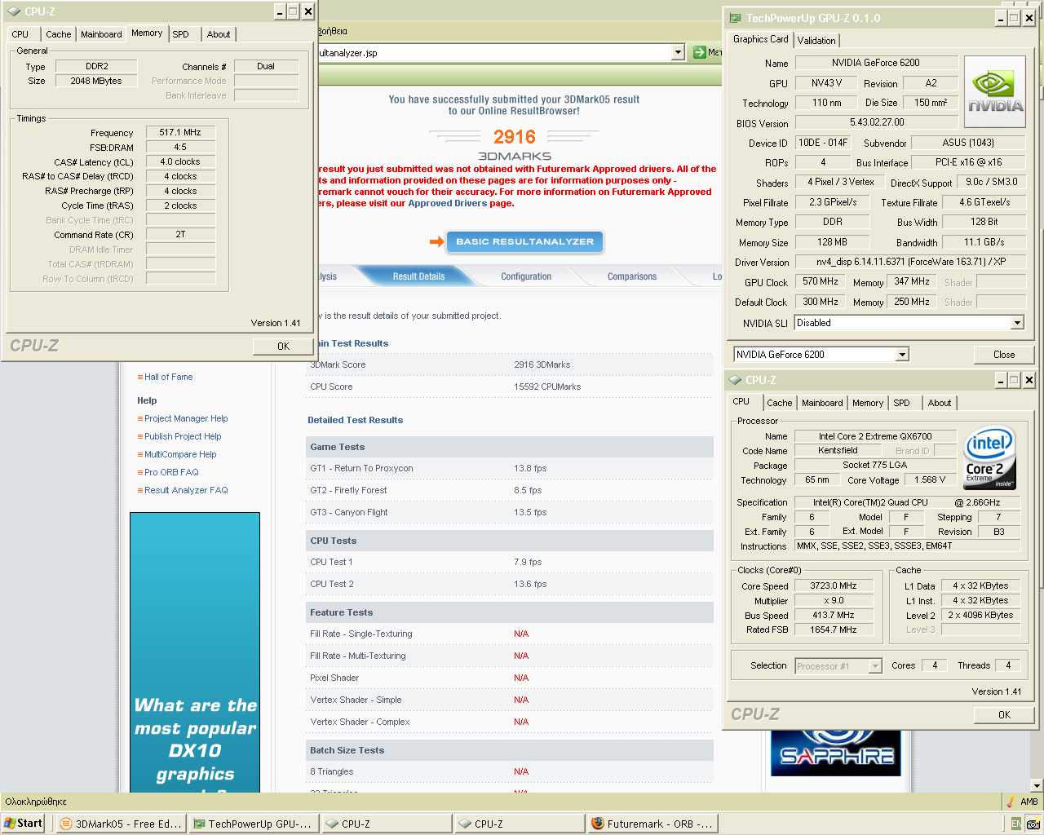The width and height of the screenshot is (1044, 835).
Task: Click the Driver Version field in GPU-Z
Action: click(x=909, y=262)
